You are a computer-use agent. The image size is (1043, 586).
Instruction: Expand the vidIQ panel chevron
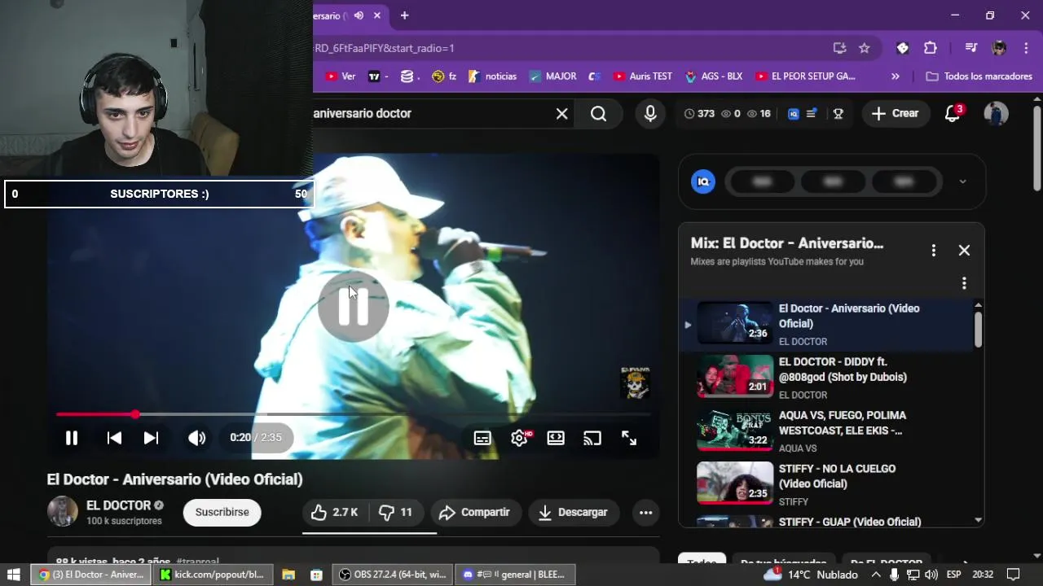pos(962,181)
